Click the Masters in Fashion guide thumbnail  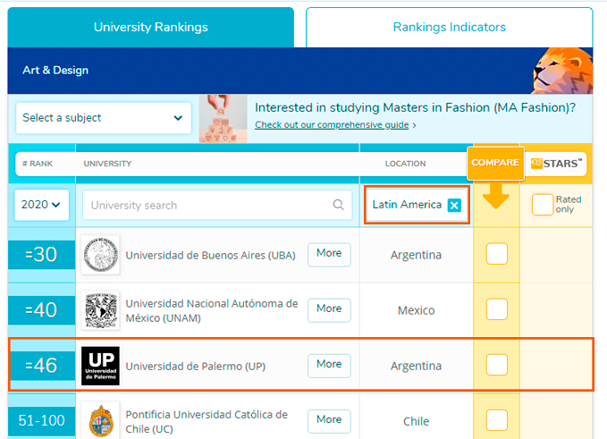[x=223, y=118]
